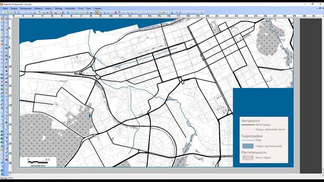Screen dimensions: 324x182
Task: Click the blue lake shape in the park
Action: (90, 116)
